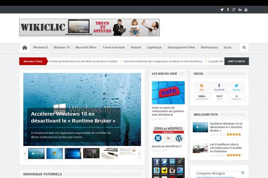Open the Développement Web menu
Screen dimensions: 268x178
coord(181,47)
